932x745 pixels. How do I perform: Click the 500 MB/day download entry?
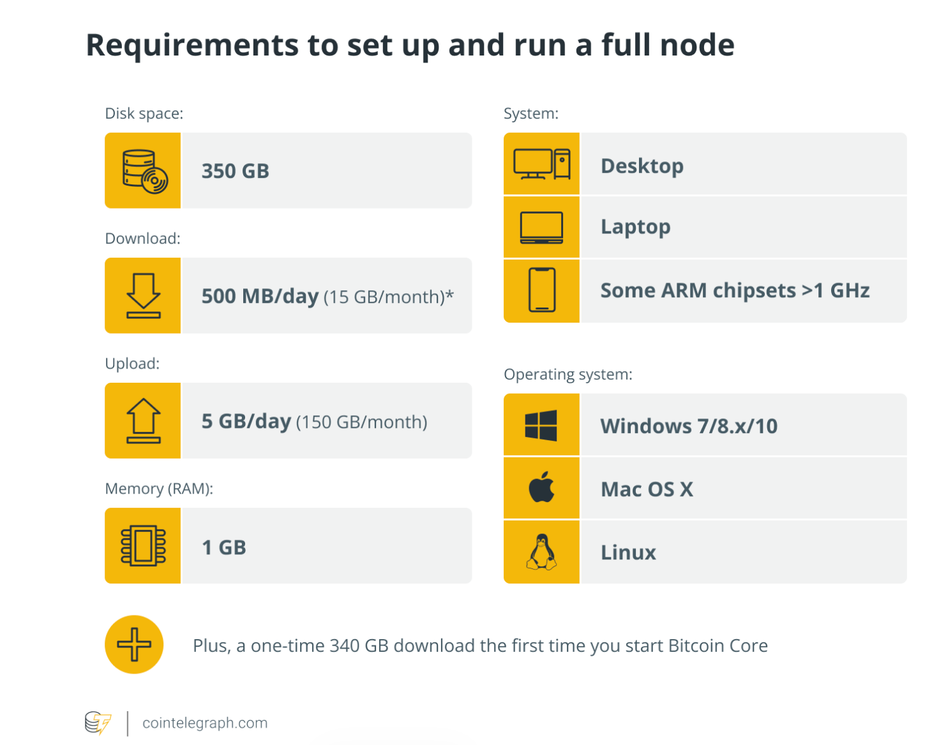(326, 295)
